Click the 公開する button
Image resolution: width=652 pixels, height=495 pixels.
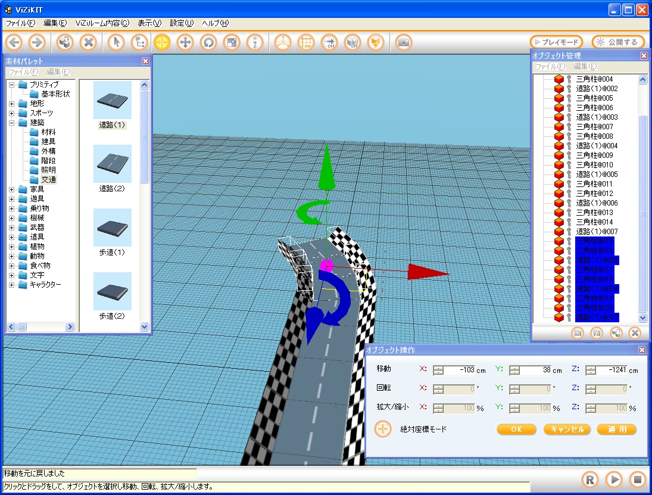(618, 42)
